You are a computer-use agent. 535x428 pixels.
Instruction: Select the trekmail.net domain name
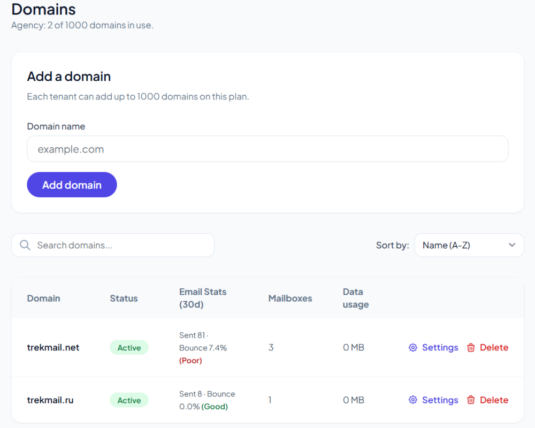[53, 347]
